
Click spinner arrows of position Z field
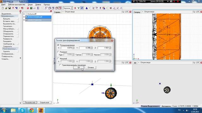click(110, 48)
